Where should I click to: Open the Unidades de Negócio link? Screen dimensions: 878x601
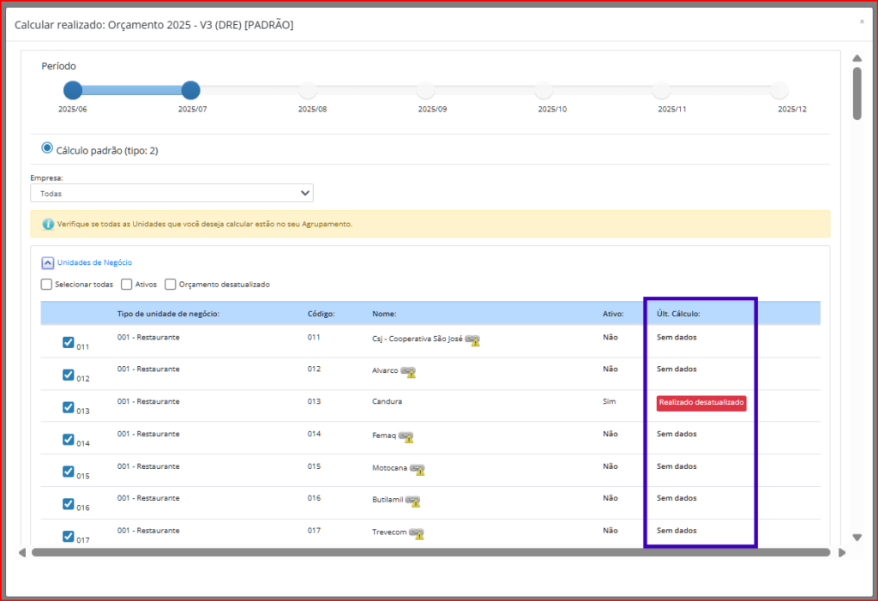click(94, 262)
